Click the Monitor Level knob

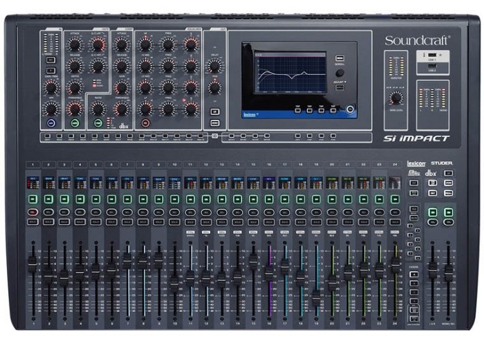(395, 98)
